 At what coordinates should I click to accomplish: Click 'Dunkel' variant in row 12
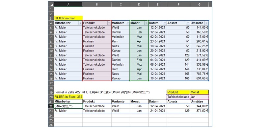coord(121,60)
